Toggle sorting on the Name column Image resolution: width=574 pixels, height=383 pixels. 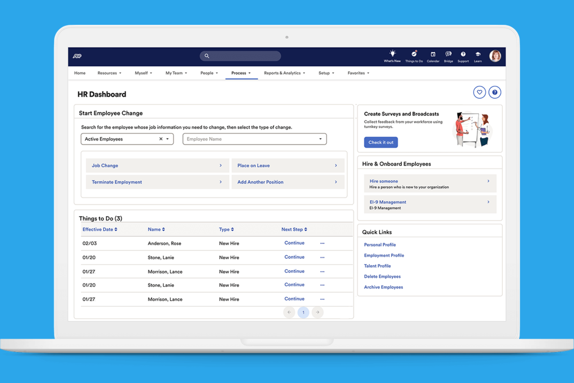(x=163, y=229)
